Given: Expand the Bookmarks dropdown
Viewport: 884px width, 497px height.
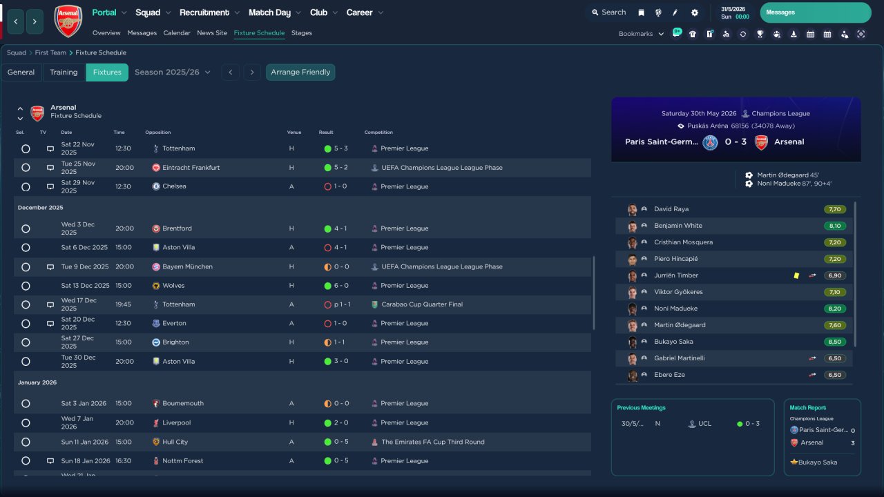Looking at the screenshot, I should (x=641, y=34).
